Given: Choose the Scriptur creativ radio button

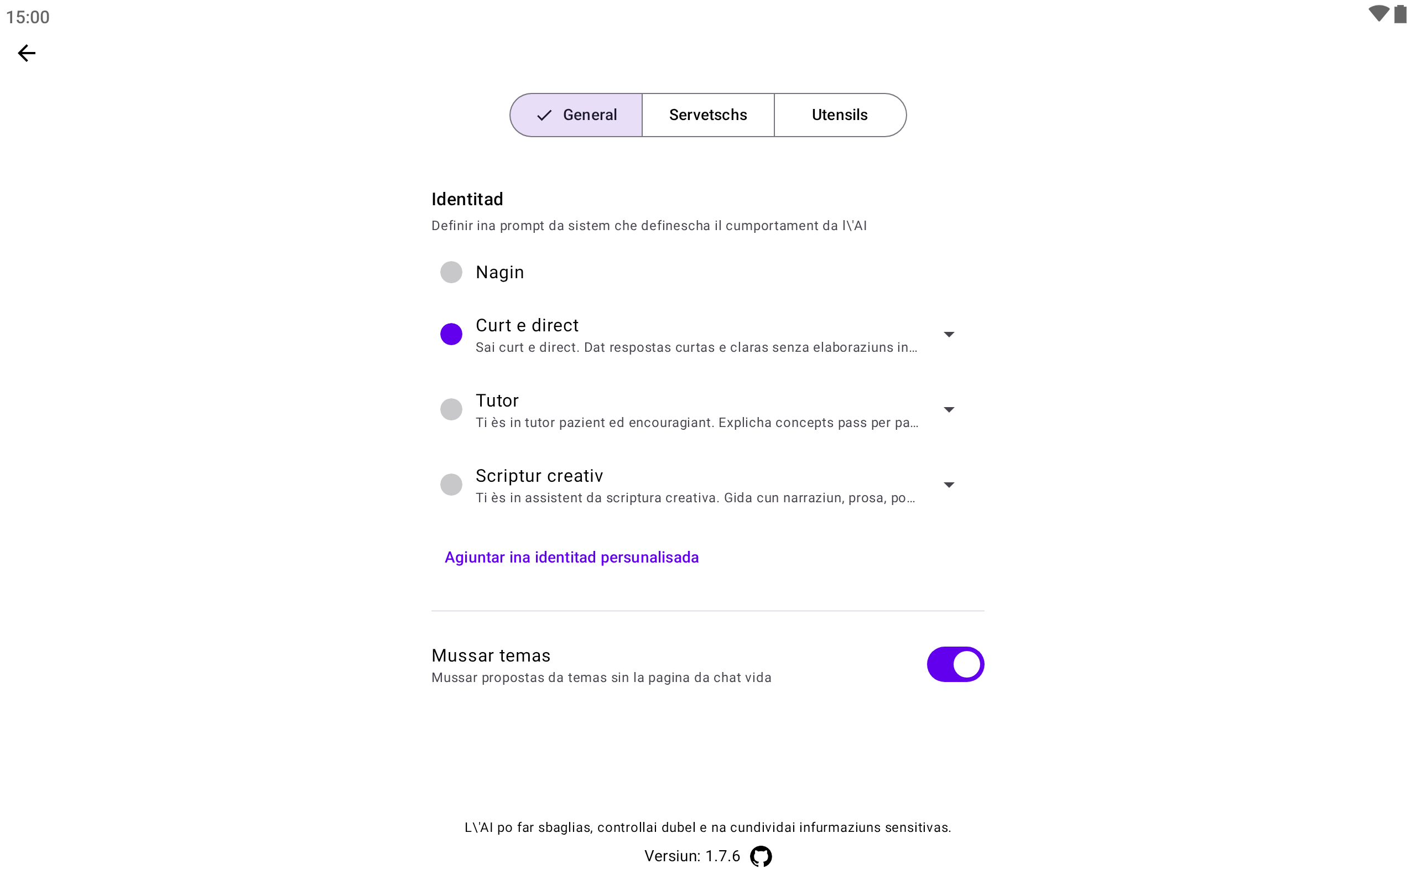Looking at the screenshot, I should tap(451, 485).
